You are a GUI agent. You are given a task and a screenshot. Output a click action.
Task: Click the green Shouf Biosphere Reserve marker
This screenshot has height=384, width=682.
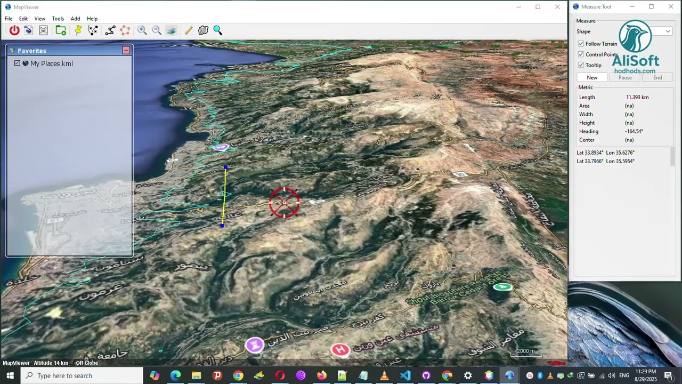tap(502, 287)
